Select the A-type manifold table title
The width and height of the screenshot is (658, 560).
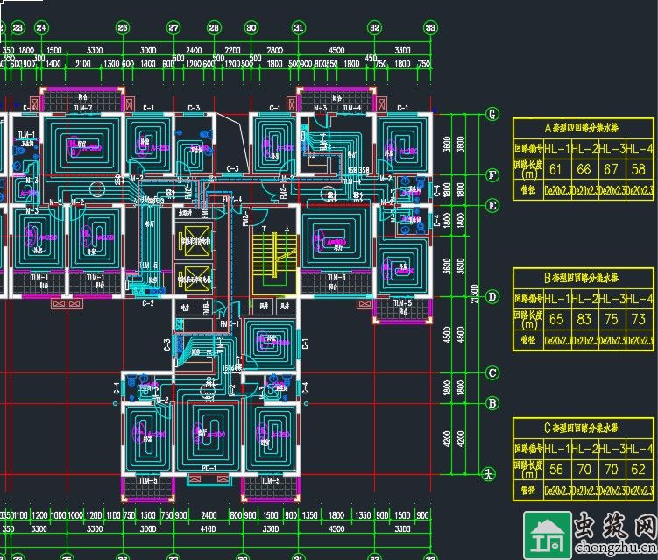(x=583, y=128)
